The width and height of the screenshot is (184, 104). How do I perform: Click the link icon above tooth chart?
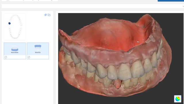pos(45,15)
